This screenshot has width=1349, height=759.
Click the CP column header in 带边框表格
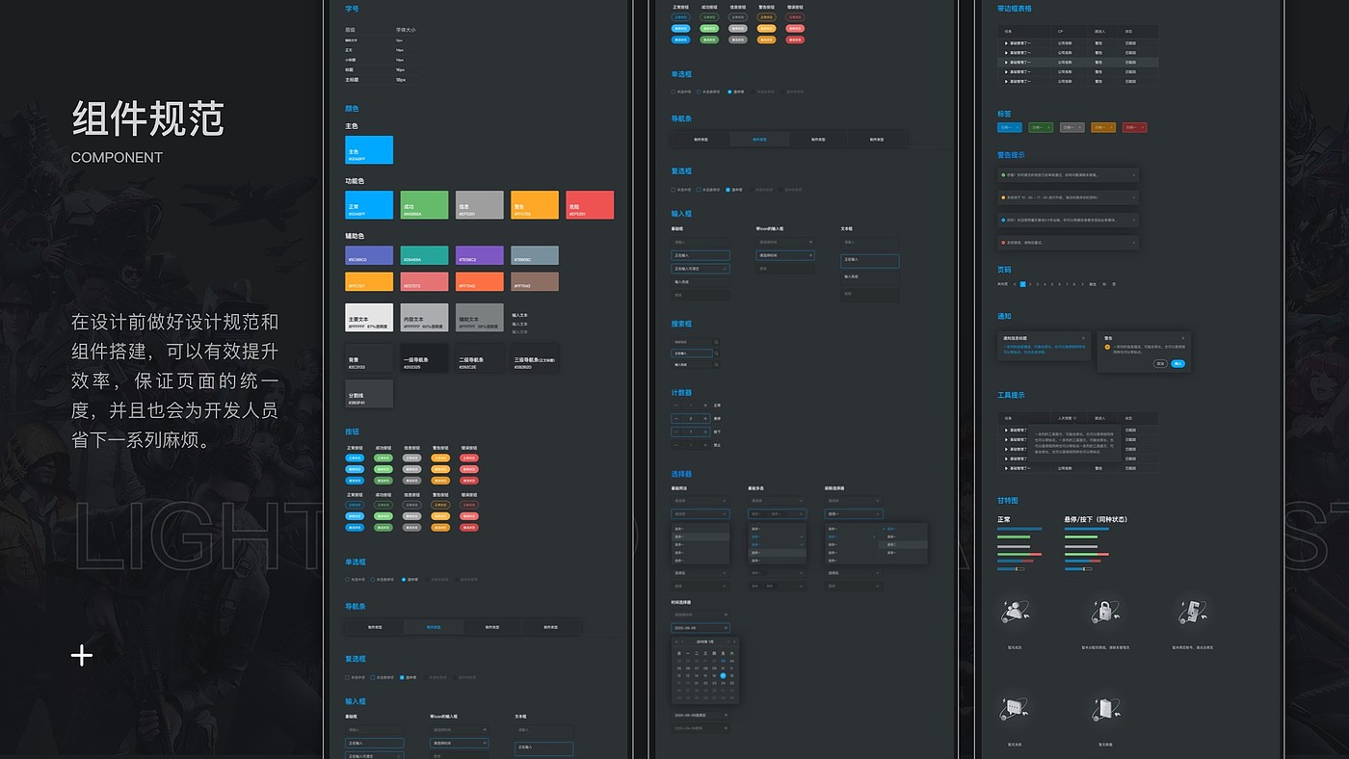point(1061,32)
